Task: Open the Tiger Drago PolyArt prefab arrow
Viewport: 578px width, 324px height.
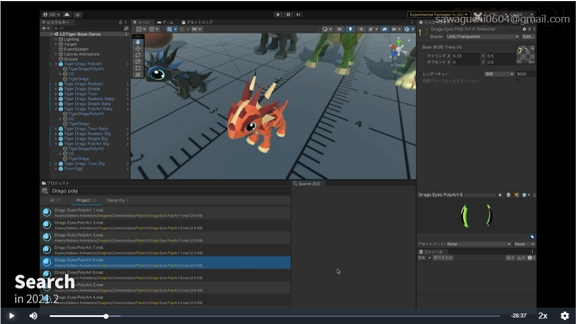Action: (128, 64)
